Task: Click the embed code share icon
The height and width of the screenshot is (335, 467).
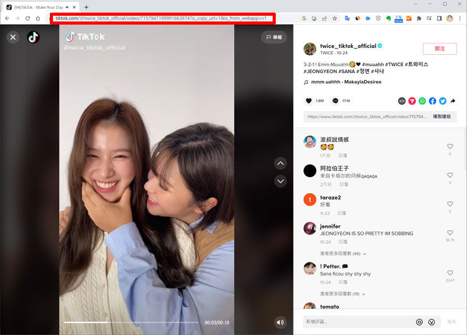Action: 402,101
